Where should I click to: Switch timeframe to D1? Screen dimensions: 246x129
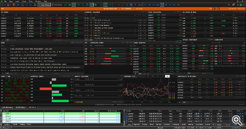tap(170, 5)
